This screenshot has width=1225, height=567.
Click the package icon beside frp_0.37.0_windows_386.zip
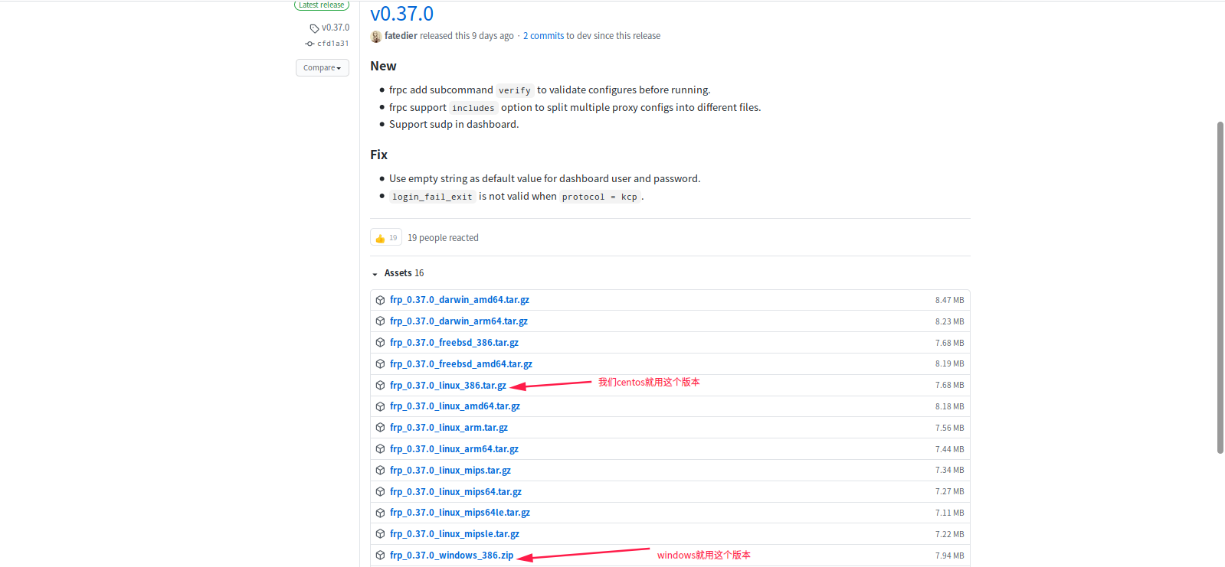[x=380, y=556]
